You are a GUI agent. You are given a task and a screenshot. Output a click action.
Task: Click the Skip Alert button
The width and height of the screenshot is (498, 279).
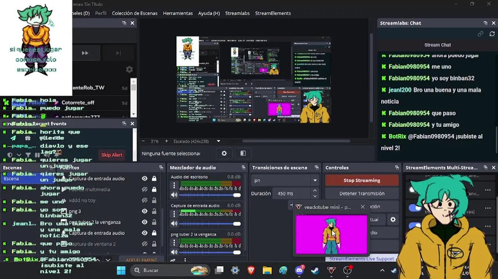pos(112,155)
